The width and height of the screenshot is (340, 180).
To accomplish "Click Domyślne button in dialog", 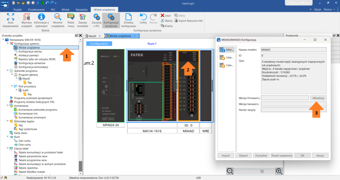I will (x=261, y=156).
